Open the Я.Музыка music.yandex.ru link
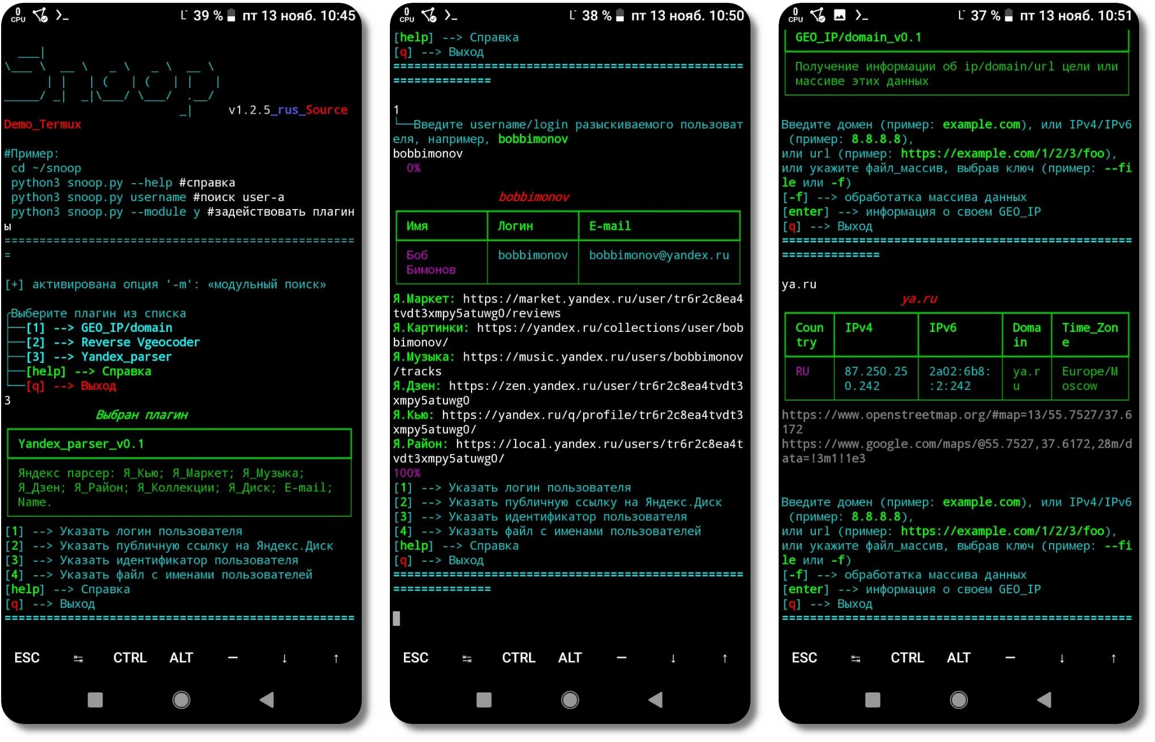 [602, 357]
